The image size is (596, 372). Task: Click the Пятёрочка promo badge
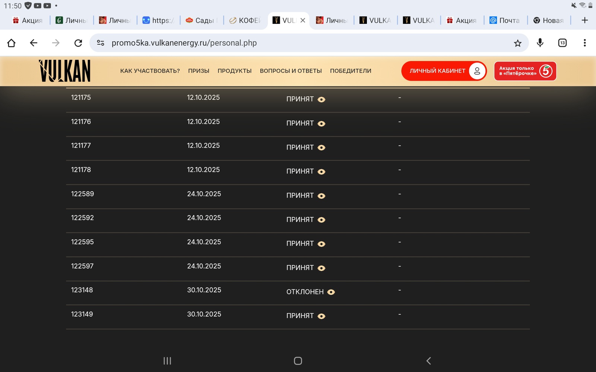pyautogui.click(x=525, y=71)
